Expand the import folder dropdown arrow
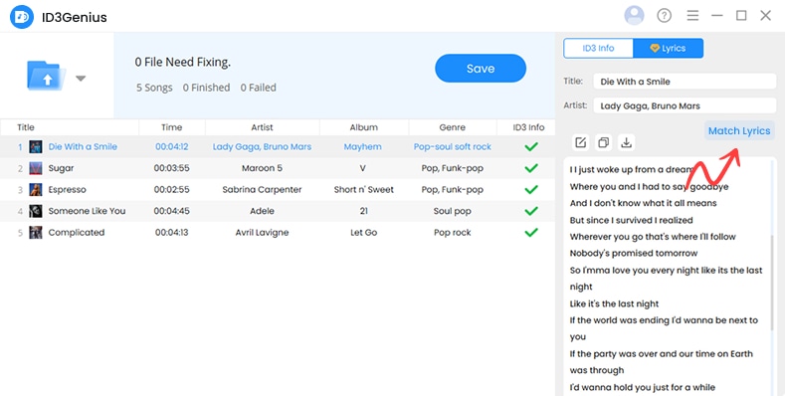Image resolution: width=785 pixels, height=396 pixels. click(x=81, y=78)
